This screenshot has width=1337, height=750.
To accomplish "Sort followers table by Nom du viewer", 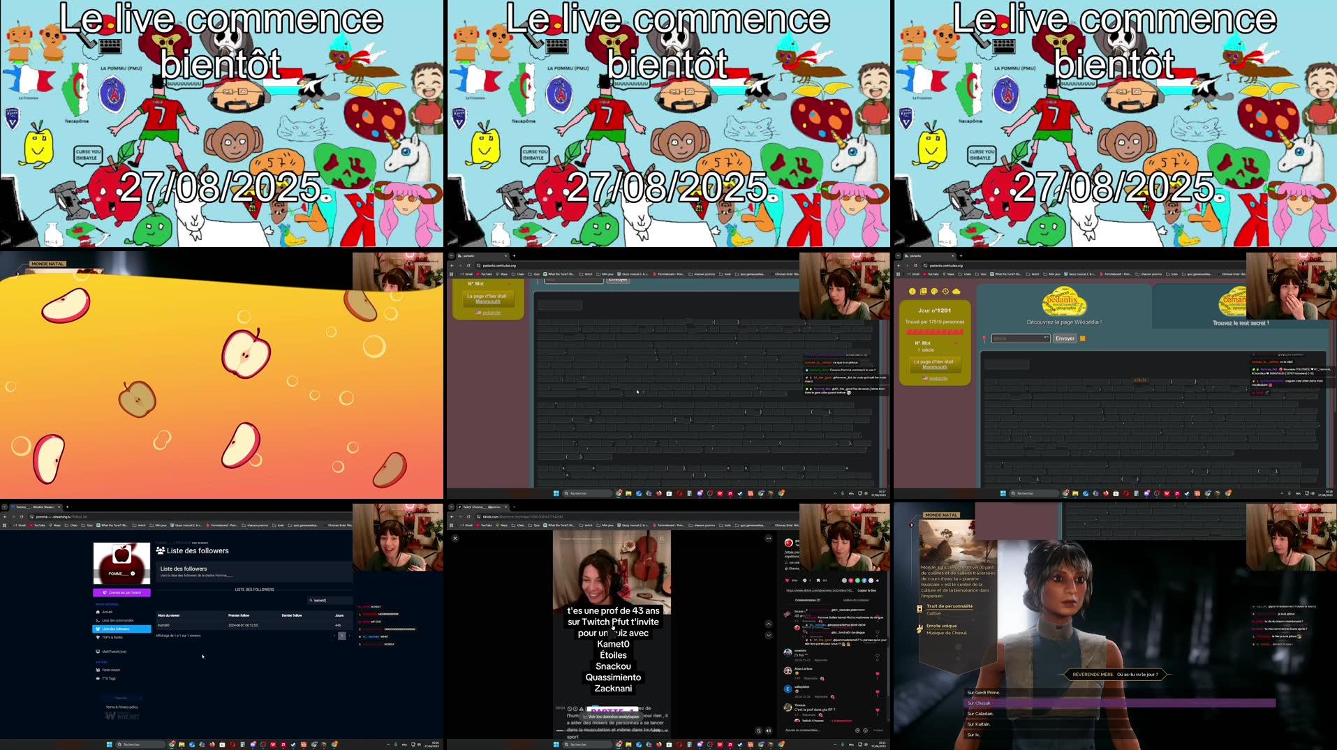I will 169,615.
